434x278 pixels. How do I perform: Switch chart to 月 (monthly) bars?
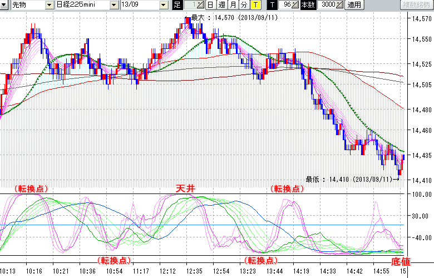[233, 5]
